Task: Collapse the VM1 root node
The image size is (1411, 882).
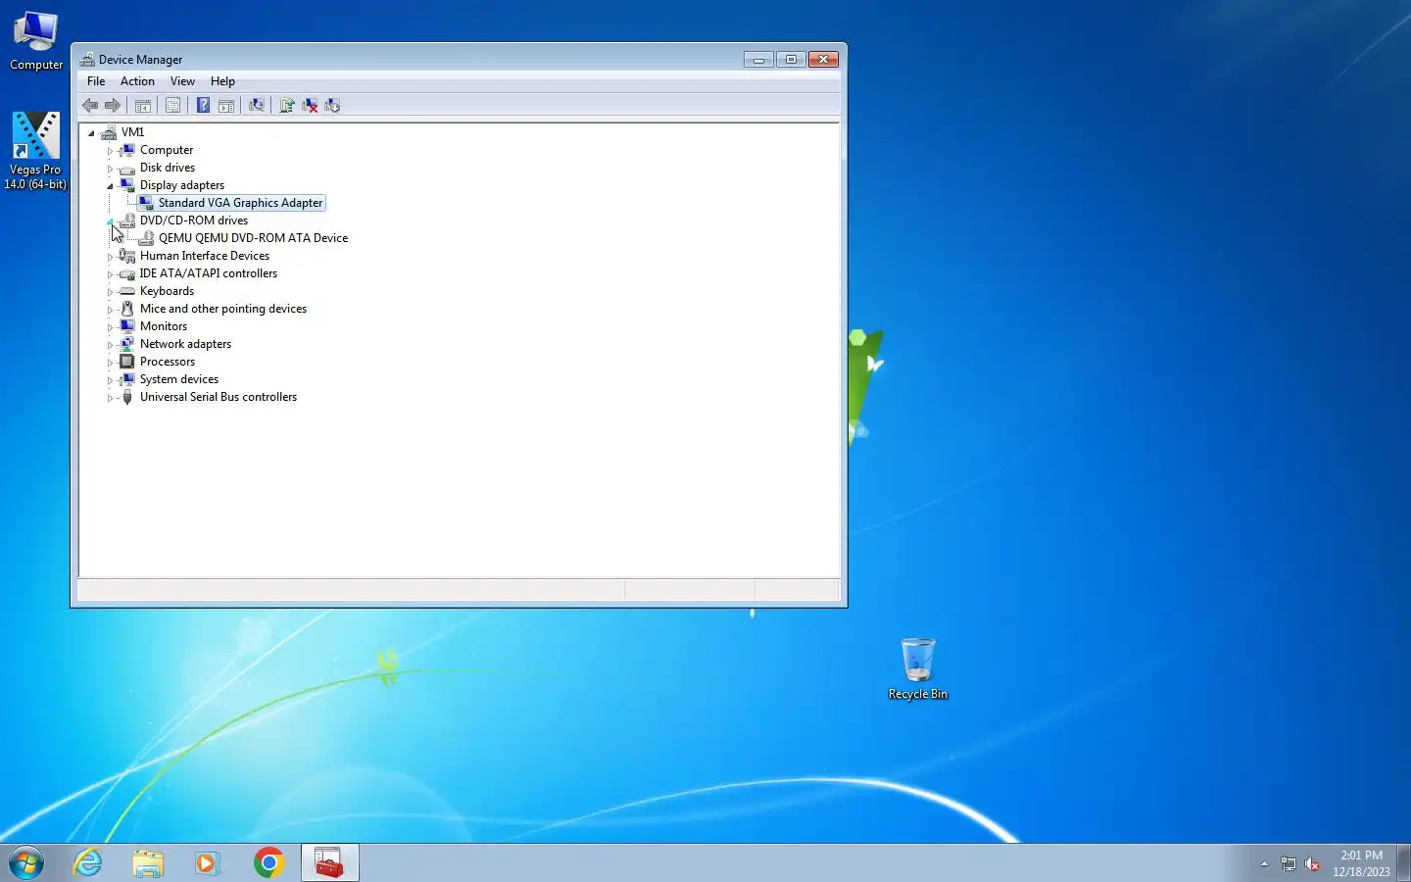Action: click(x=91, y=133)
